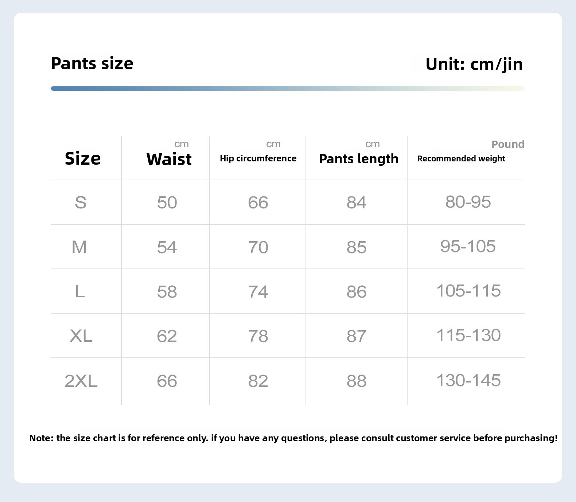Image resolution: width=576 pixels, height=502 pixels.
Task: Click waist value 50 in S row
Action: coord(167,203)
